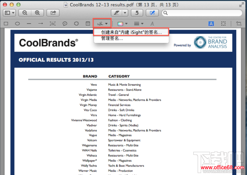
Task: Click the Wagamama brand entry
Action: coord(89,145)
